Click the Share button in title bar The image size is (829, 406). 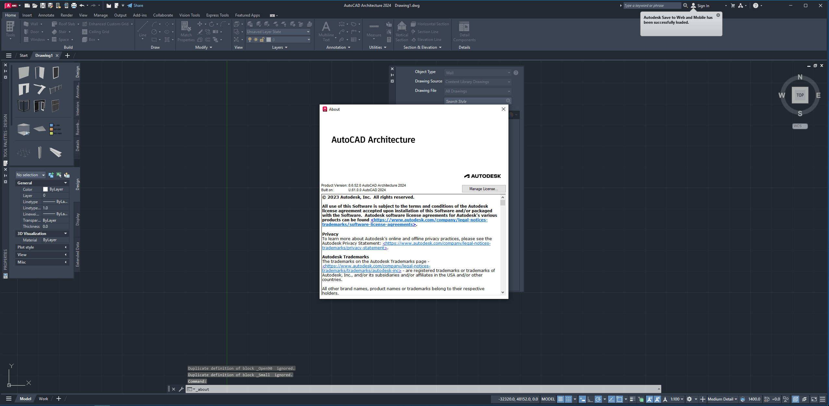point(135,6)
